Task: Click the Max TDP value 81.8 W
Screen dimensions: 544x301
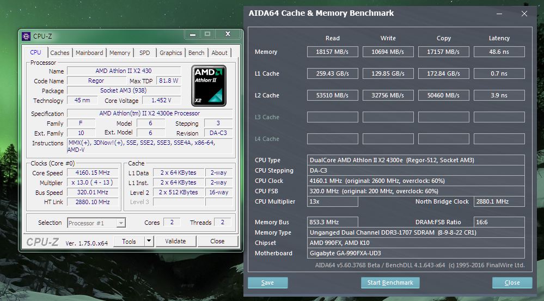Action: [169, 81]
